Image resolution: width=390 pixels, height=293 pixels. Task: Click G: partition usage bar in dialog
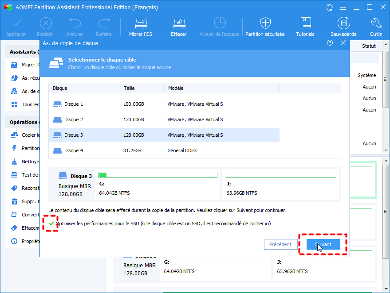[158, 175]
